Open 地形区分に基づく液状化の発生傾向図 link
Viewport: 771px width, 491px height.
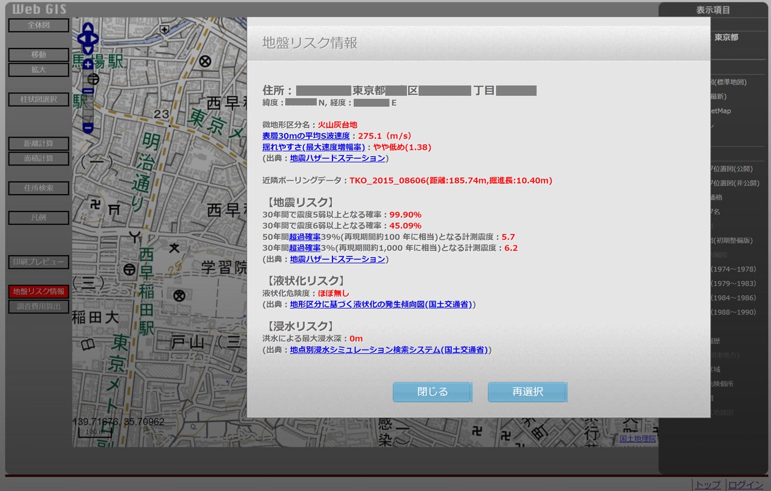pos(381,304)
